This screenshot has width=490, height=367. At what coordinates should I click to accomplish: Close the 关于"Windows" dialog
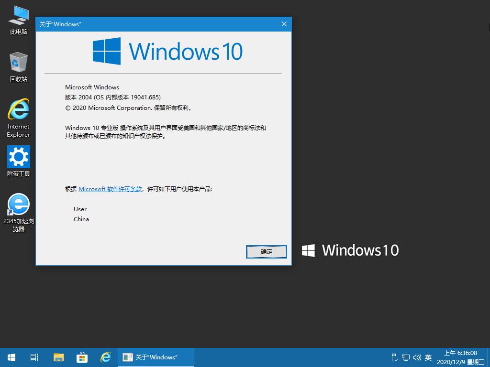point(284,24)
